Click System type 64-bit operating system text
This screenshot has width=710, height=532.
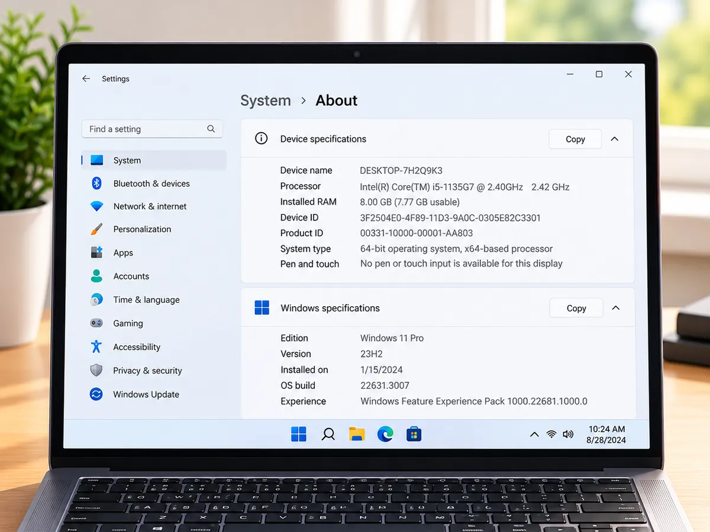pyautogui.click(x=456, y=249)
